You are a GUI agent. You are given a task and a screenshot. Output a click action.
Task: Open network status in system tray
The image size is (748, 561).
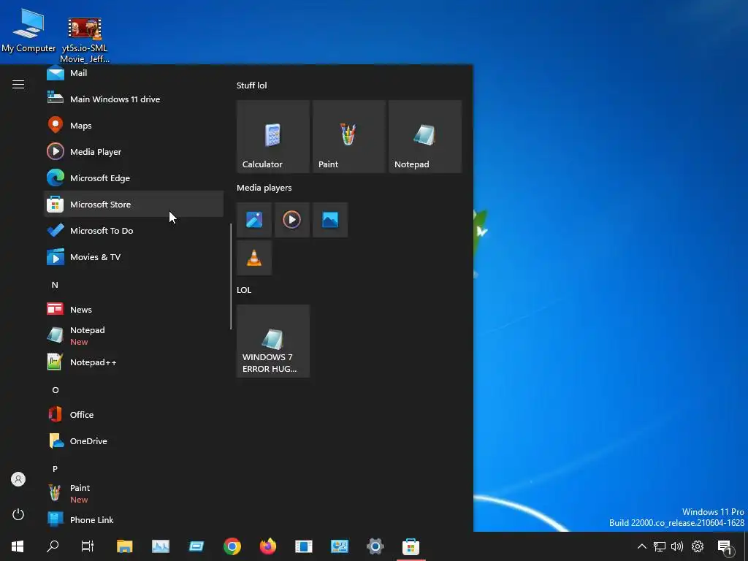click(x=660, y=546)
